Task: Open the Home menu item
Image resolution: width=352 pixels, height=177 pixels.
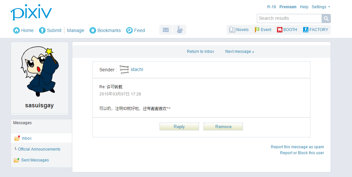Action: tap(27, 30)
